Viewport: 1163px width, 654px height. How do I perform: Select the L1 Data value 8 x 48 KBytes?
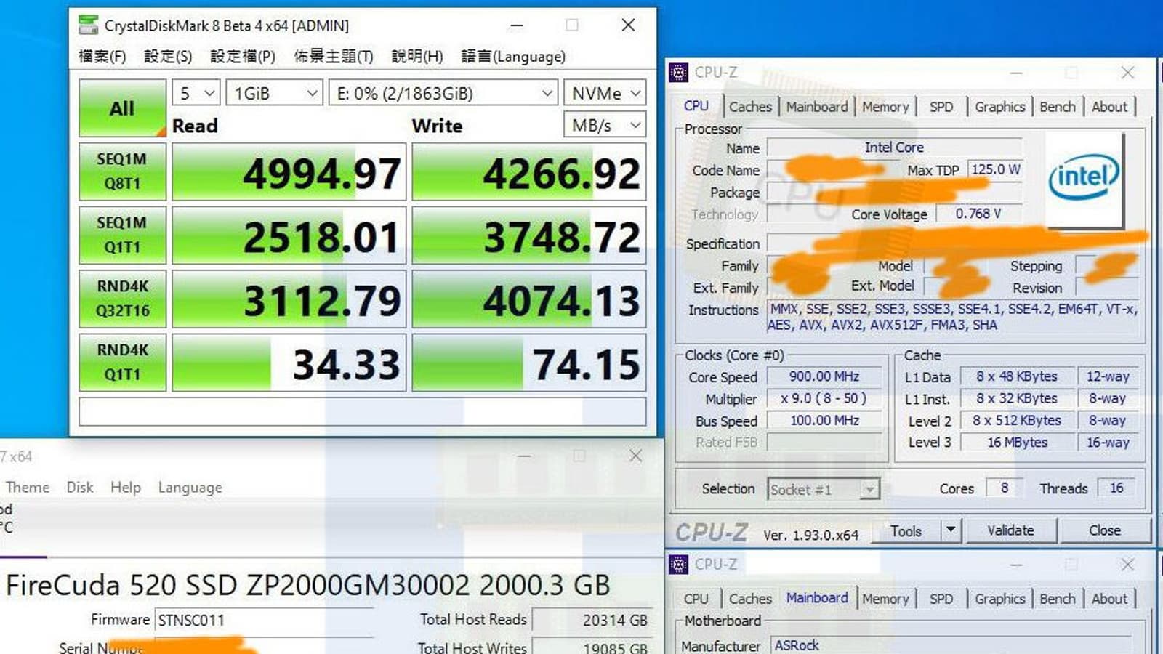[1017, 376]
